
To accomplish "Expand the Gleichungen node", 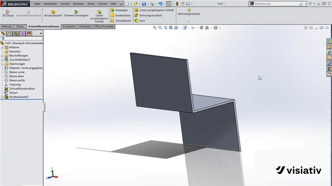I will pyautogui.click(x=2, y=64).
